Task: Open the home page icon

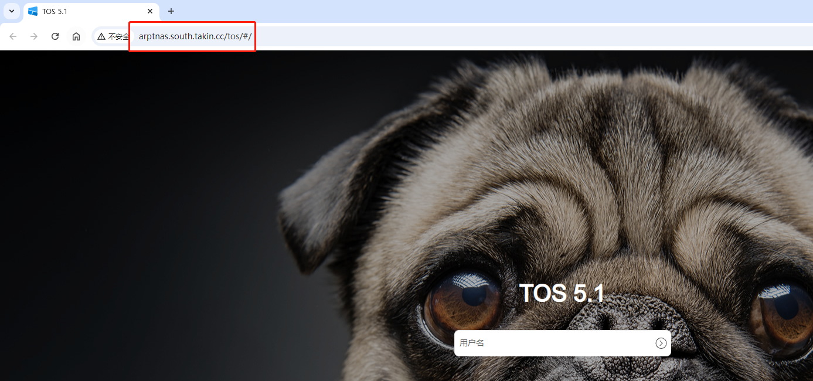Action: point(76,36)
